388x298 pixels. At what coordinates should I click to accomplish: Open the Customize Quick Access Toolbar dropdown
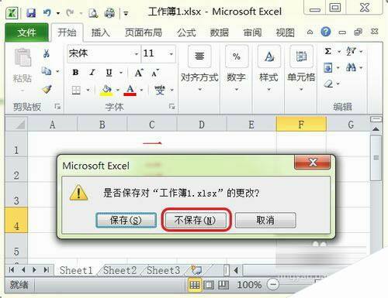126,13
